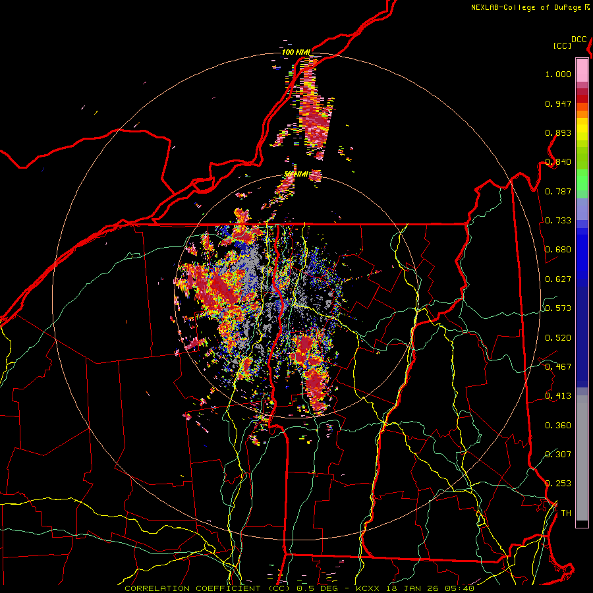Viewport: 593px width, 593px height.
Task: Select the 0.253 scale value
Action: [558, 484]
